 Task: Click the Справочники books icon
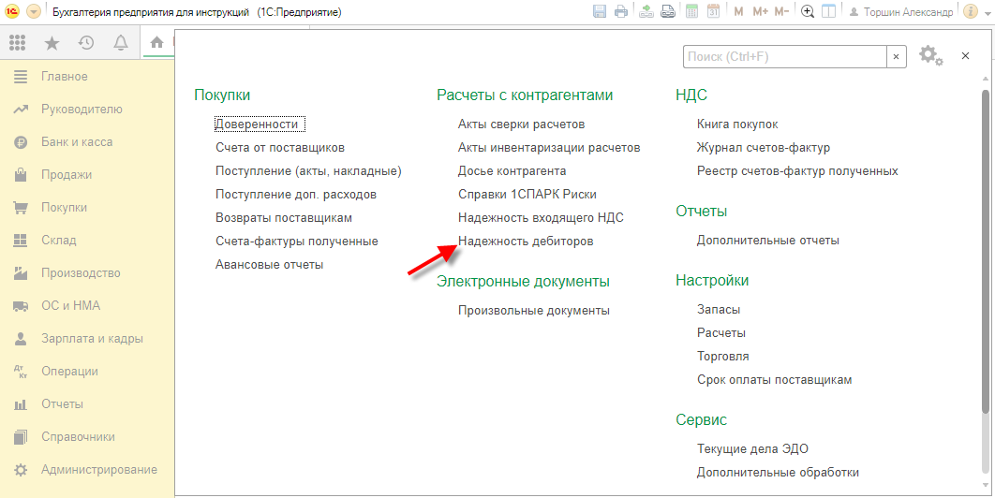tap(21, 437)
